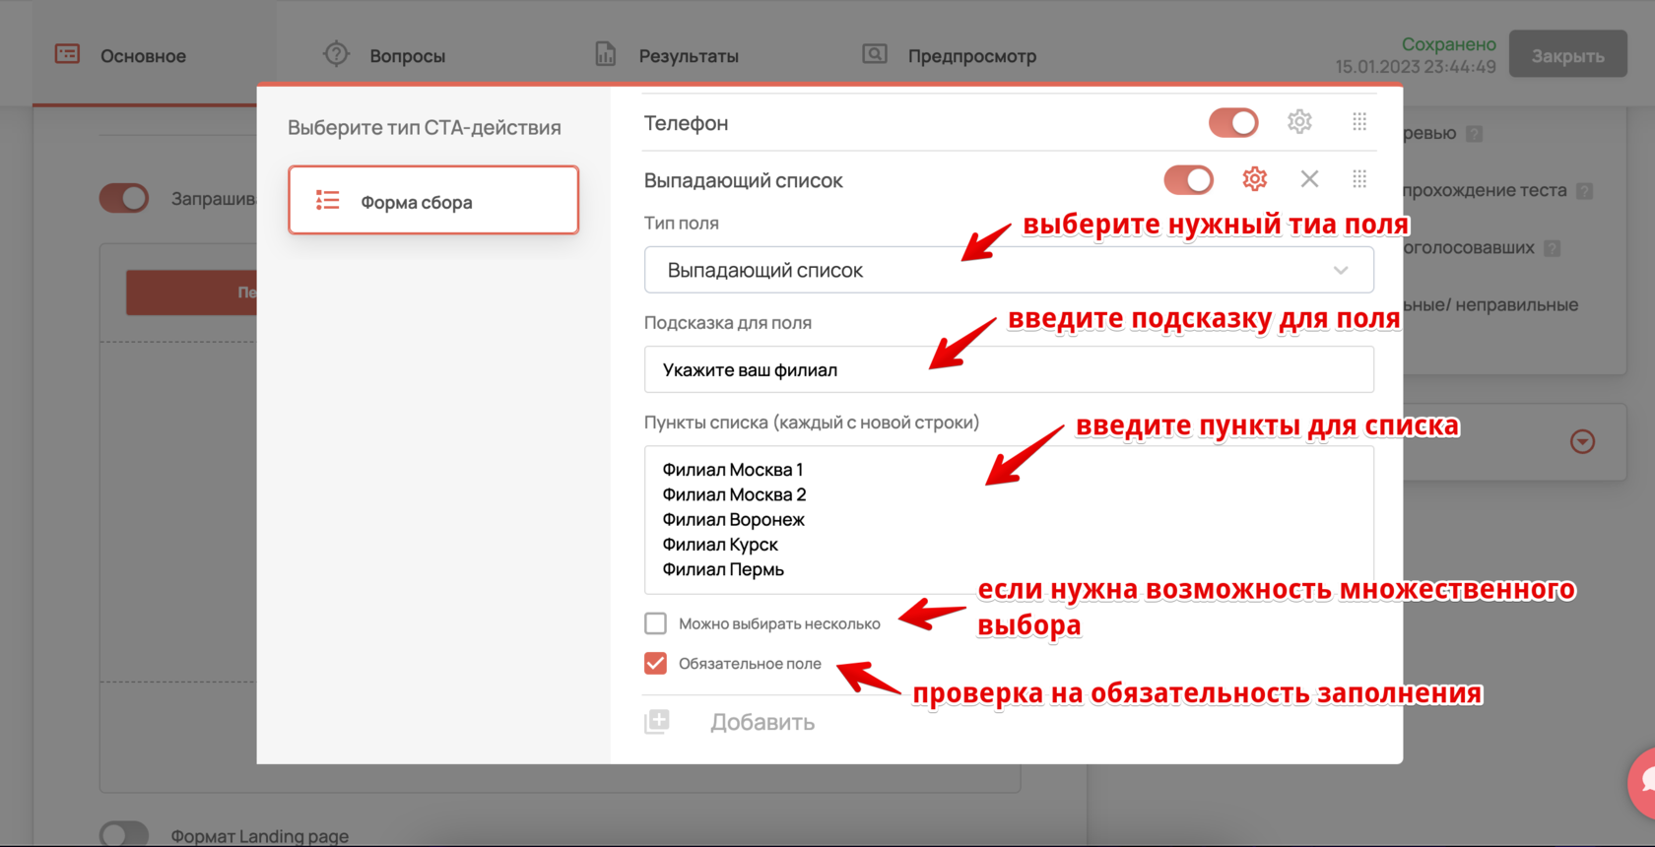
Task: Open the chat support bubble
Action: pos(1643,783)
